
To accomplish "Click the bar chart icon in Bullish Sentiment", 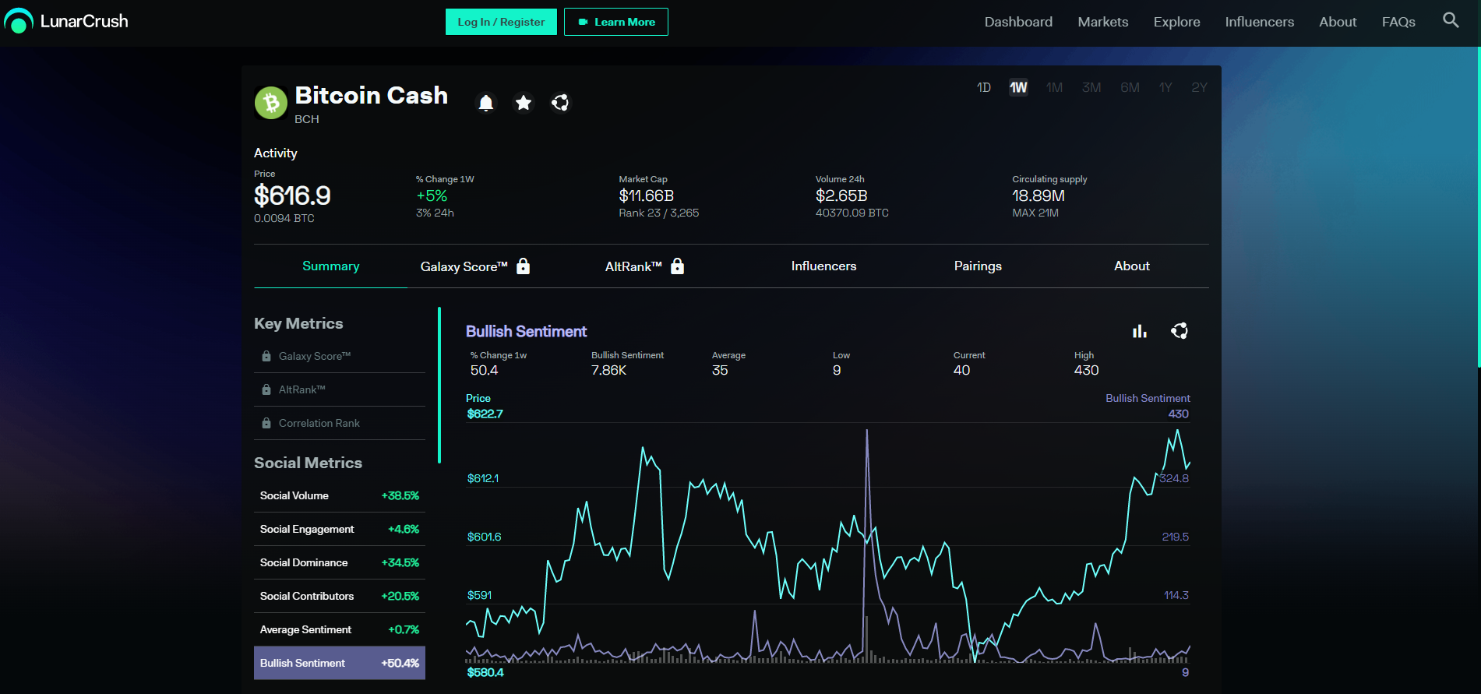I will coord(1140,331).
